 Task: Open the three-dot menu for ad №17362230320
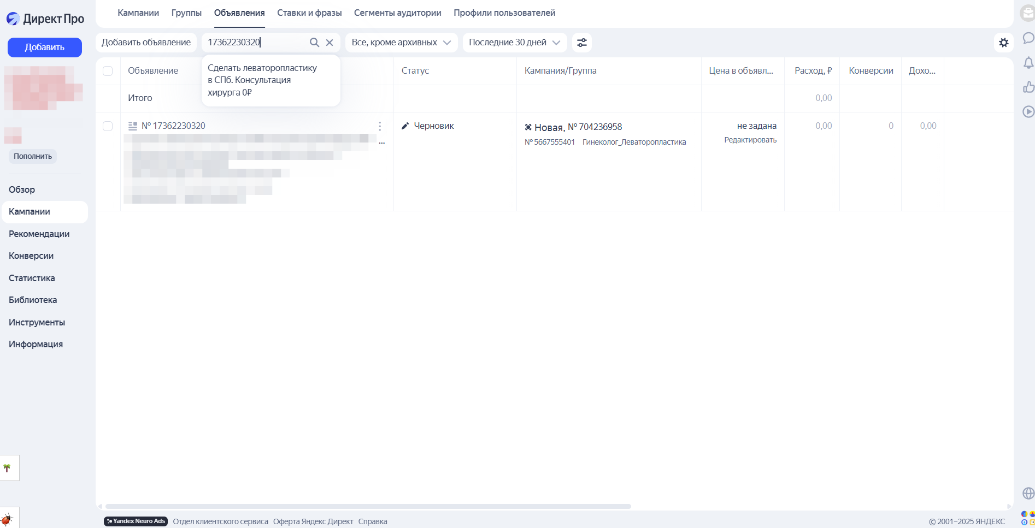[x=380, y=126]
